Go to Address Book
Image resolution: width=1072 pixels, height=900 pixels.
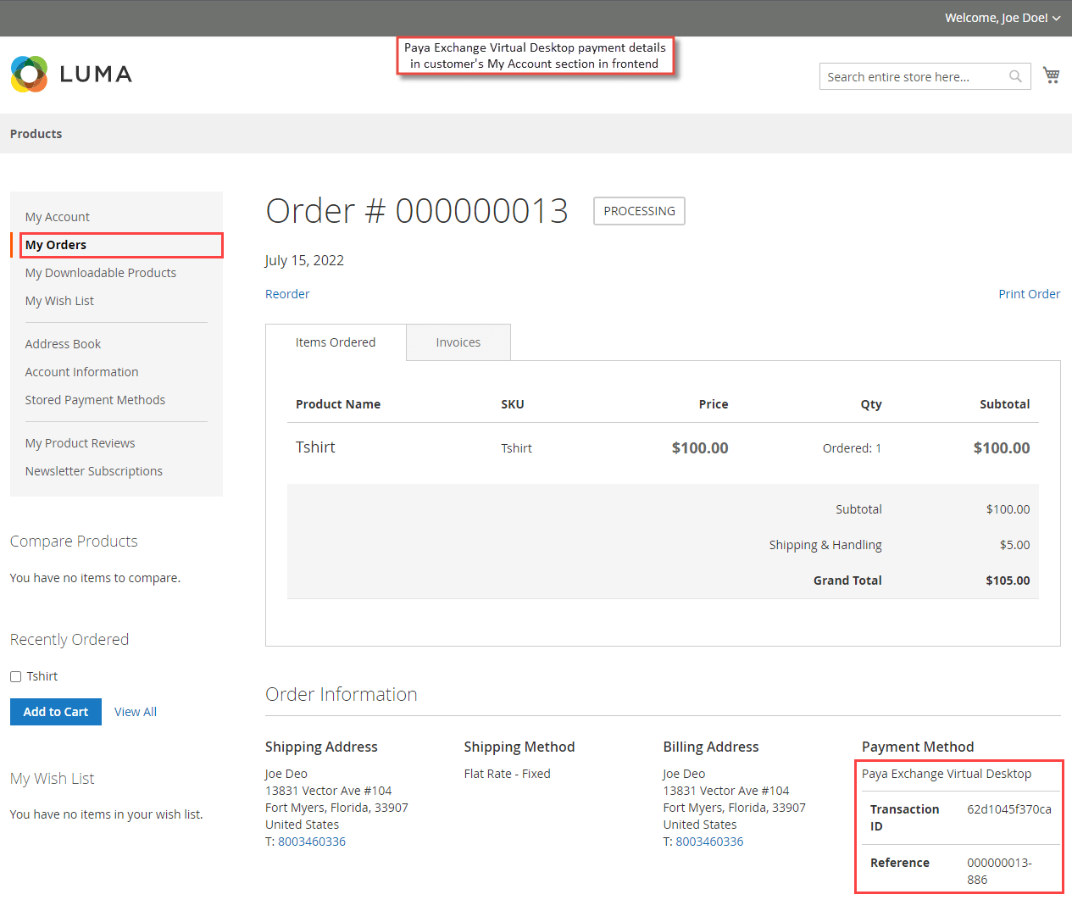click(x=63, y=344)
